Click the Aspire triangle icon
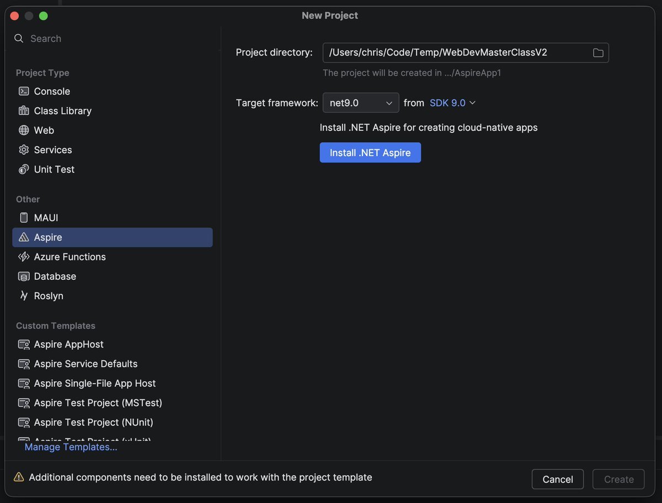This screenshot has height=503, width=662. click(24, 237)
